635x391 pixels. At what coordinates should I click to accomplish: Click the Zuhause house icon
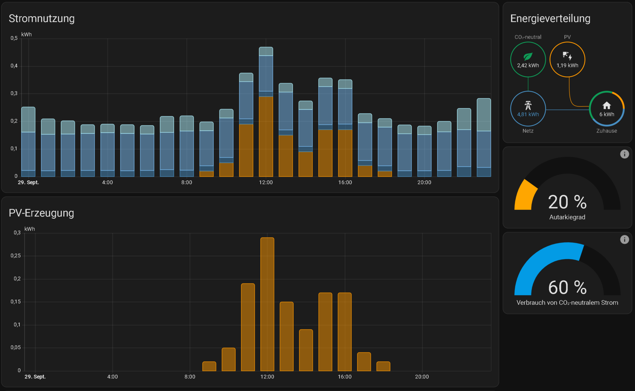click(607, 105)
